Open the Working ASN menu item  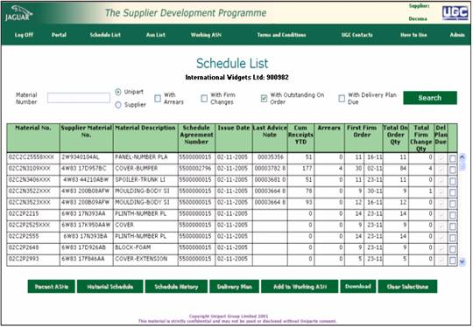[x=206, y=35]
